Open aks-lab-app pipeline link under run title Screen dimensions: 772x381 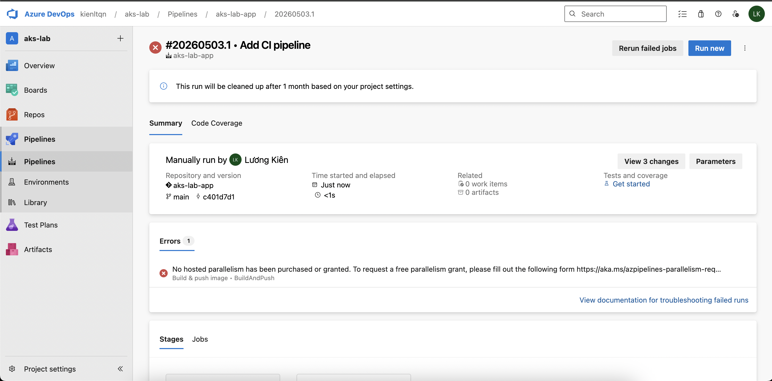[x=193, y=56]
